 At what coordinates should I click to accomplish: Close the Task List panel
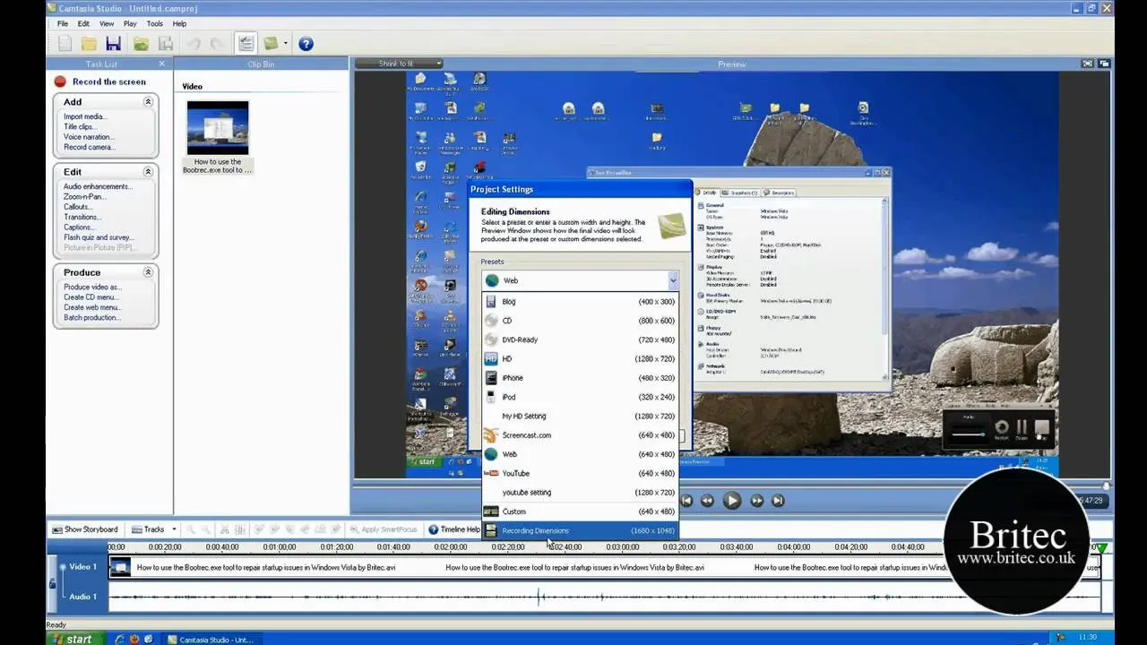tap(162, 64)
